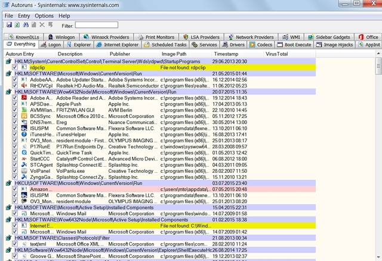Click the Office tab red icon

click(x=361, y=37)
